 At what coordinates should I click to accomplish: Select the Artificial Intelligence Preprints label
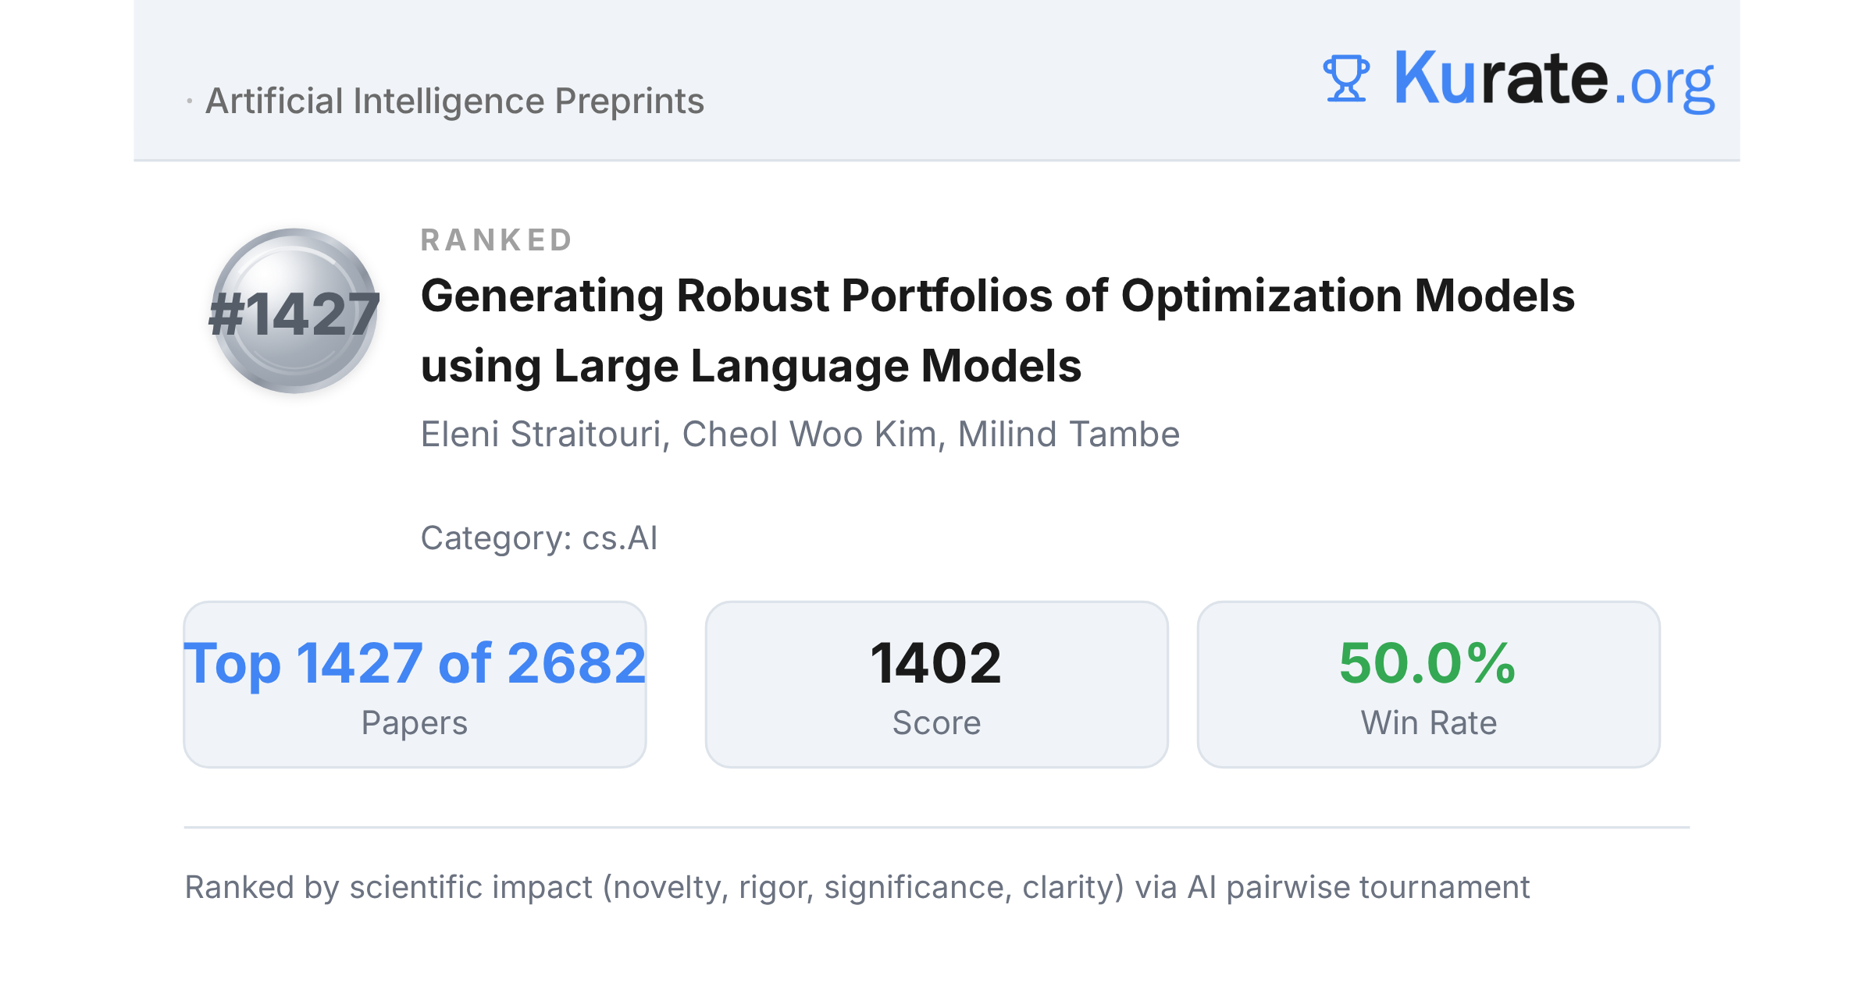[x=454, y=101]
